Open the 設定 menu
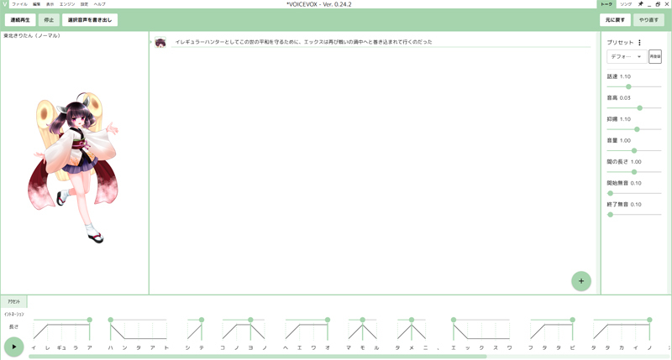This screenshot has height=360, width=672. point(85,4)
